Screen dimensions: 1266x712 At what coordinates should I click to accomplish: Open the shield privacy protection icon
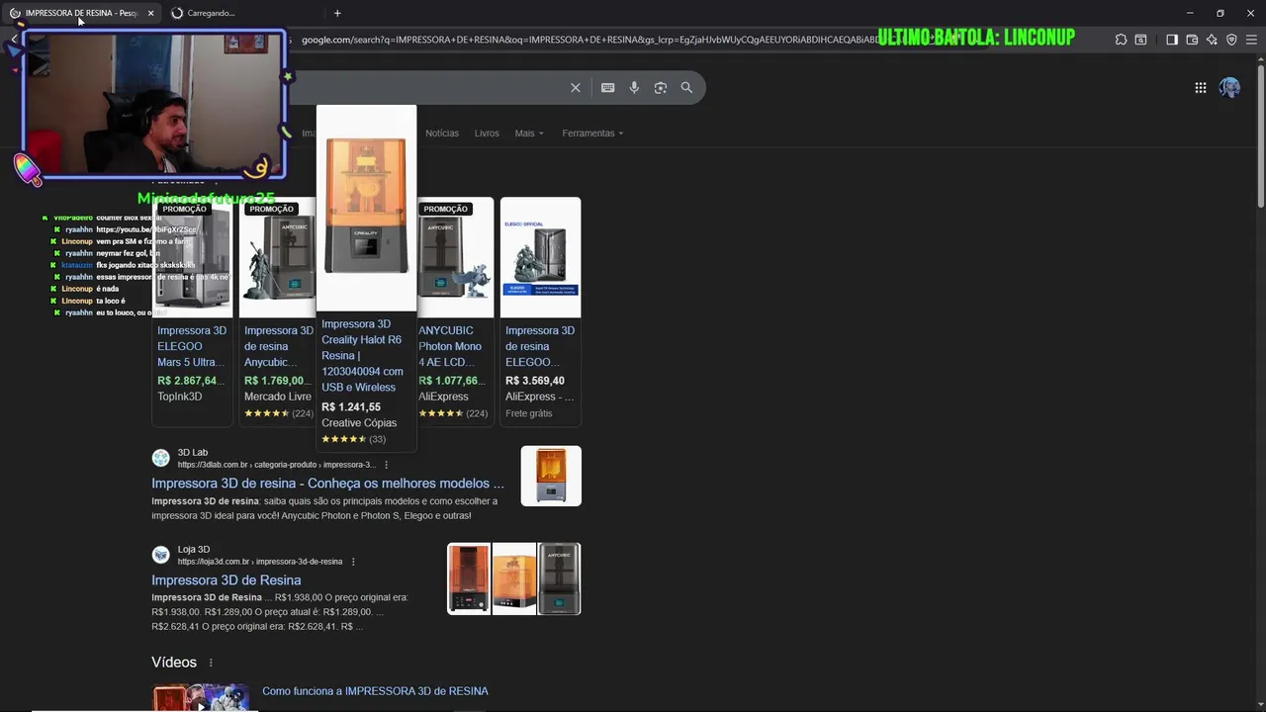tap(1231, 40)
